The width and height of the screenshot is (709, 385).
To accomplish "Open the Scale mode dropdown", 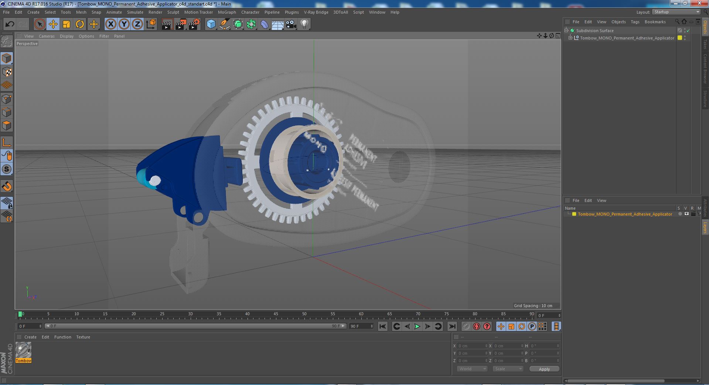I will click(508, 369).
